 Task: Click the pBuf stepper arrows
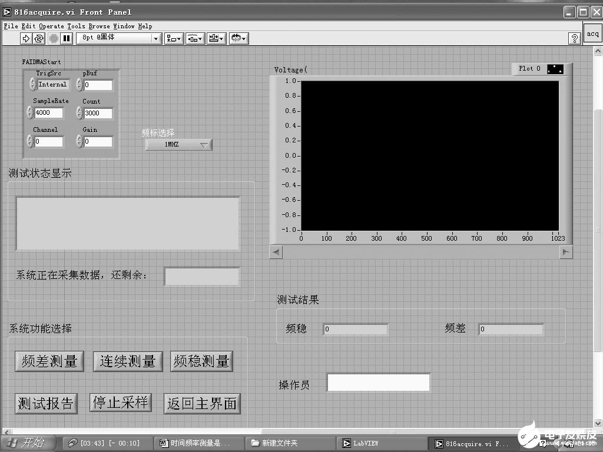click(79, 85)
